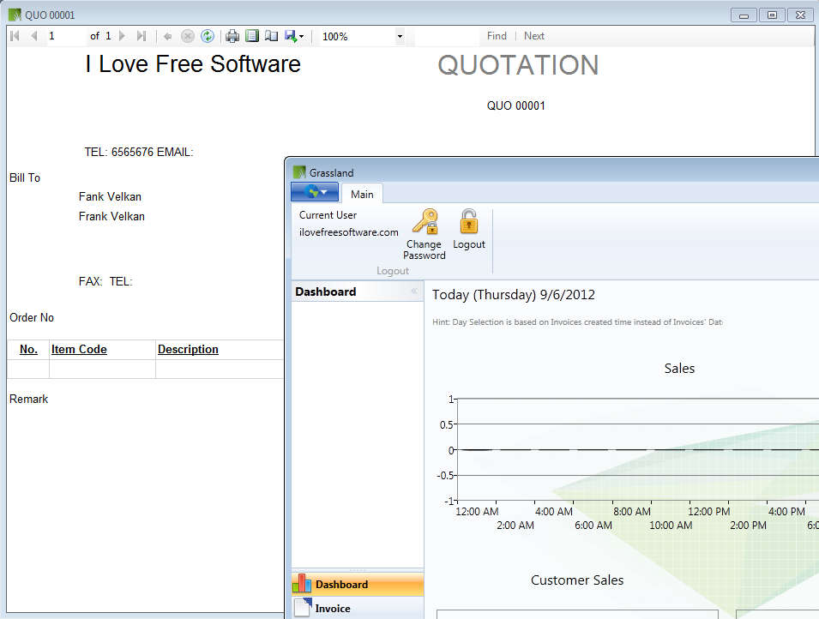Minimize the QUO 00001 window
This screenshot has width=819, height=619.
click(744, 15)
